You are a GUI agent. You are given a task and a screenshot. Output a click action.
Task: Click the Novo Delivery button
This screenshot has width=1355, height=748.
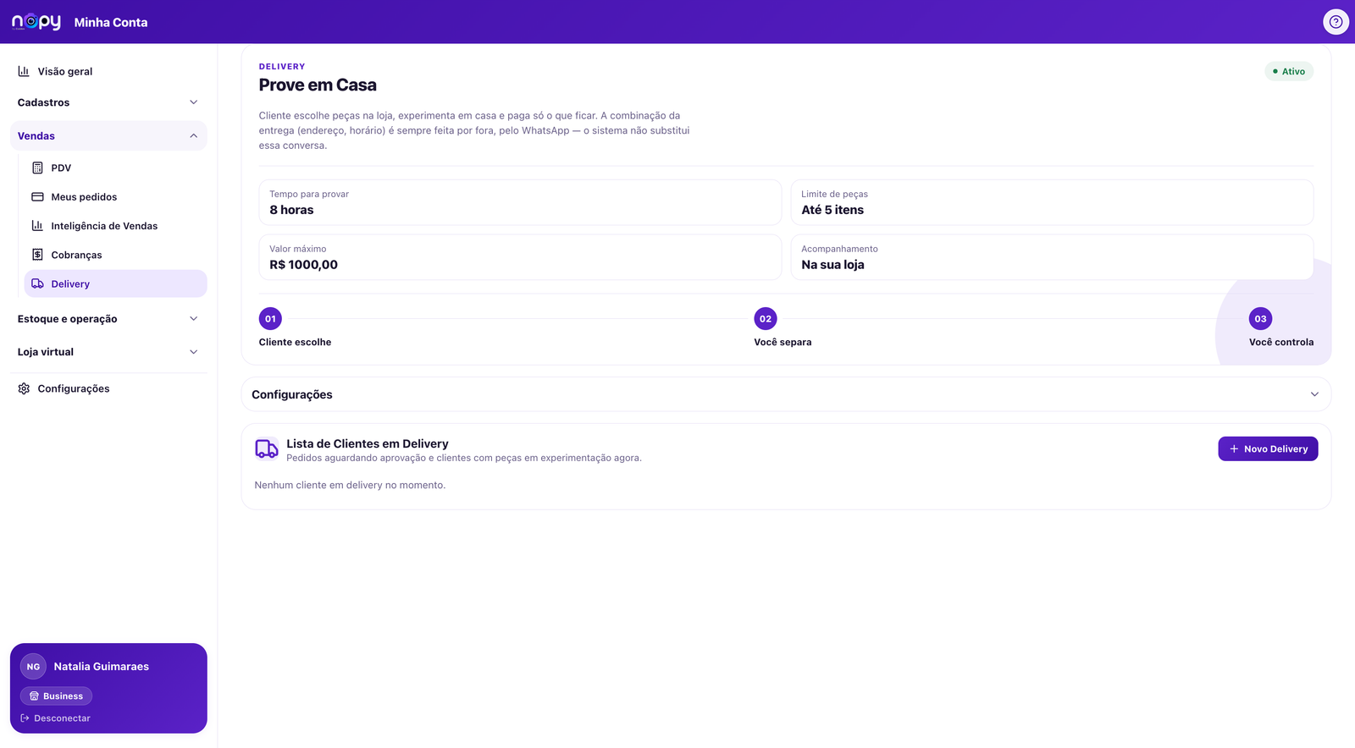1268,449
